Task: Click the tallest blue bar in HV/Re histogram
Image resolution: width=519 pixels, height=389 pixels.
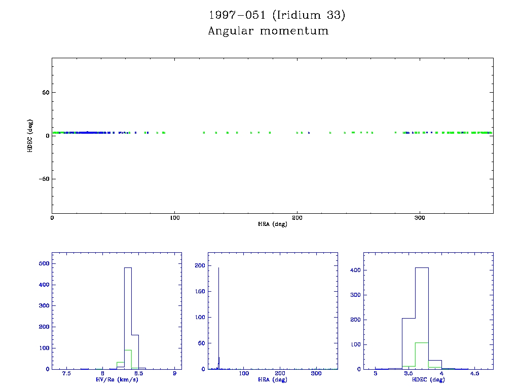Action: point(128,314)
